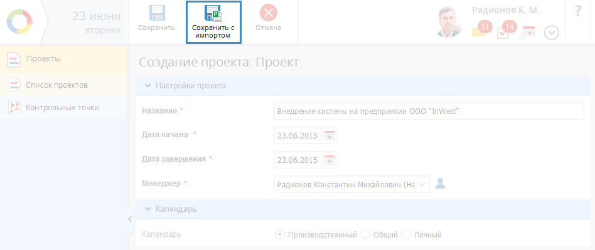Click the Дата завершения date field
The width and height of the screenshot is (595, 250).
pyautogui.click(x=298, y=160)
